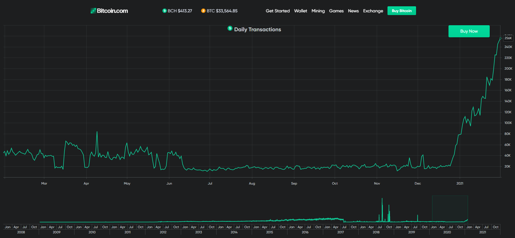The height and width of the screenshot is (238, 515).
Task: Click the 200K y-axis label
Action: coord(508,69)
